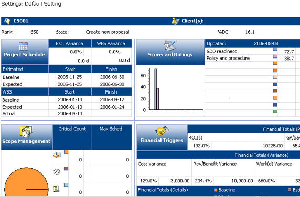
Task: Click the Updated date 2006-08-08
Action: click(x=266, y=44)
